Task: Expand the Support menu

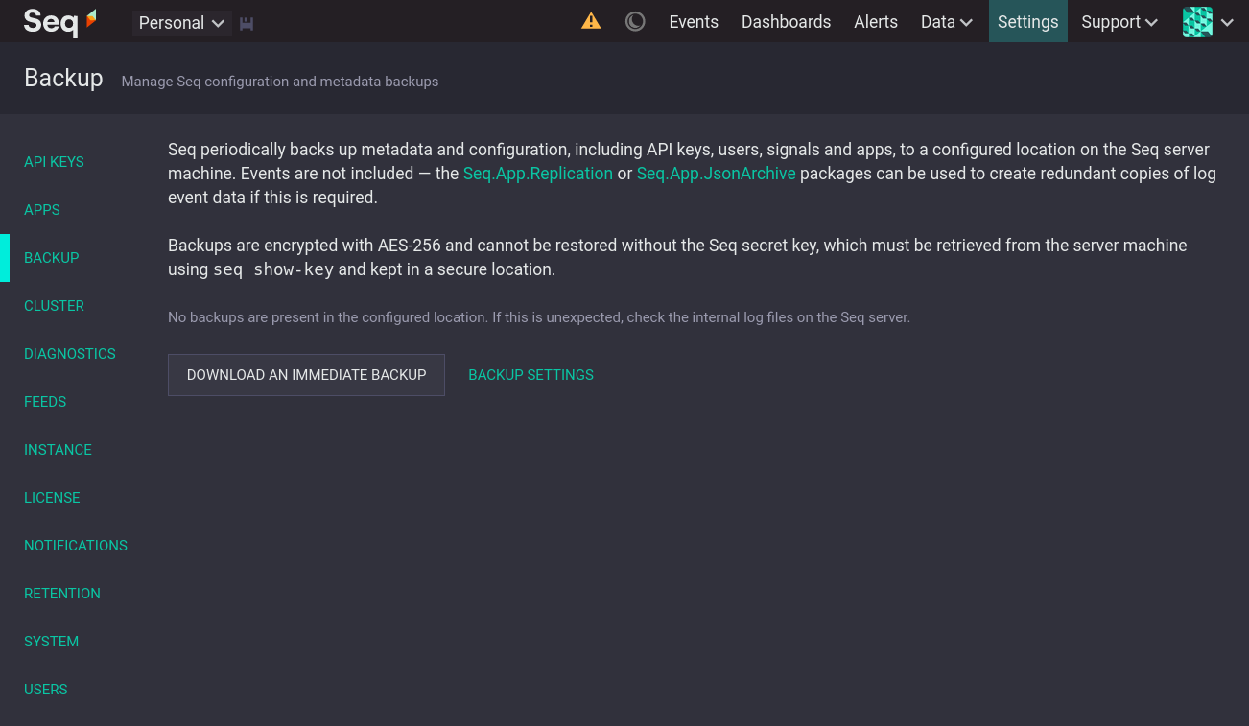Action: point(1119,21)
